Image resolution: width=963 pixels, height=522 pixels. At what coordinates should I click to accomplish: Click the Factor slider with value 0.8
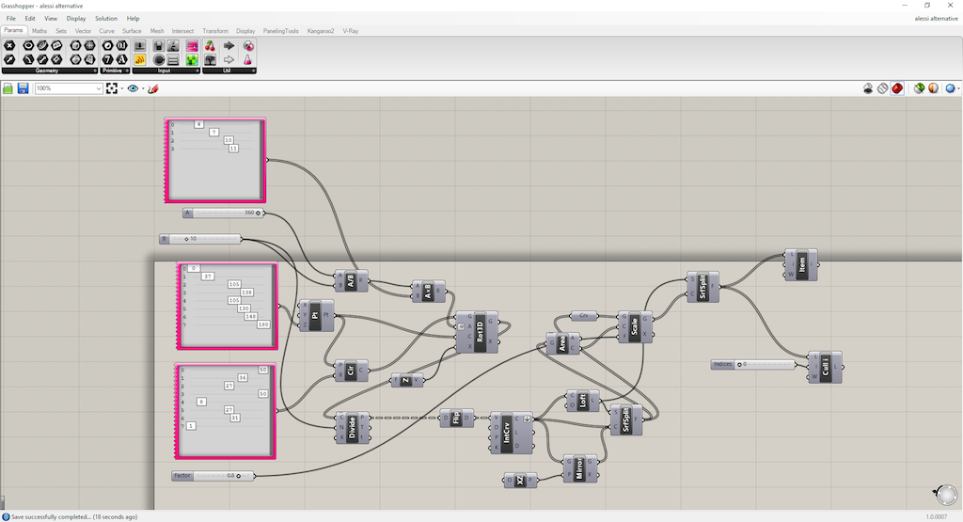[x=213, y=475]
